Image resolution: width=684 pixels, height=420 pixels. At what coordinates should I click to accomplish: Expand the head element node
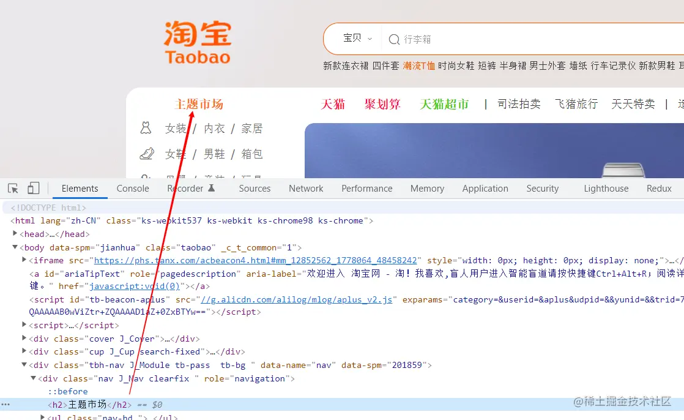(15, 234)
